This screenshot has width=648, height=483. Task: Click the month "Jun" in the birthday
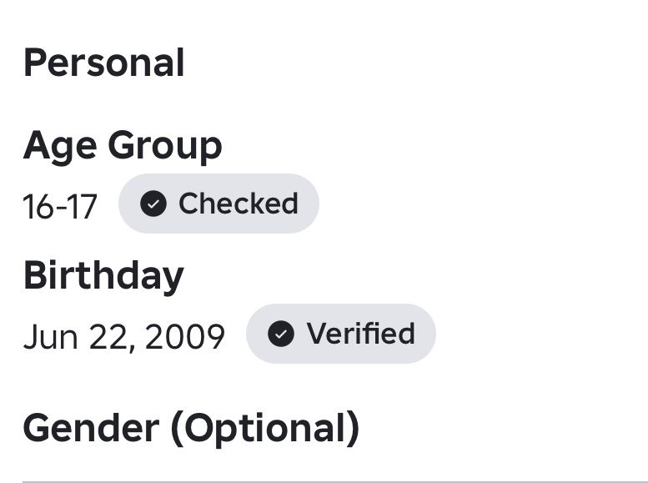tap(48, 336)
